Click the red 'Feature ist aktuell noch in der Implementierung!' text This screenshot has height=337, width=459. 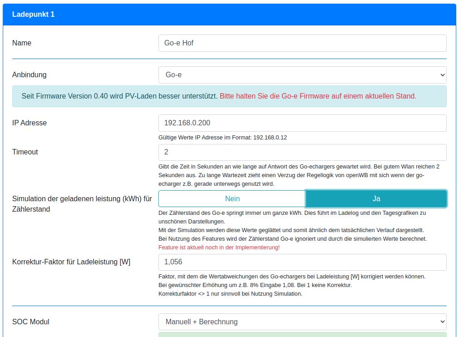click(219, 248)
